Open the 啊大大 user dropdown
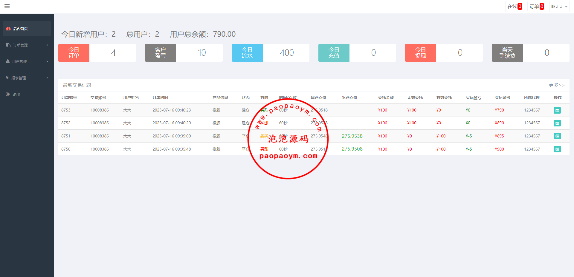This screenshot has height=277, width=574. [x=559, y=7]
